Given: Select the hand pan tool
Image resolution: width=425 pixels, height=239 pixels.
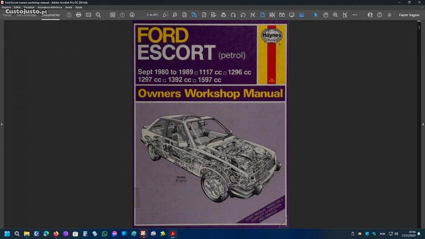Looking at the screenshot, I should coord(326,15).
